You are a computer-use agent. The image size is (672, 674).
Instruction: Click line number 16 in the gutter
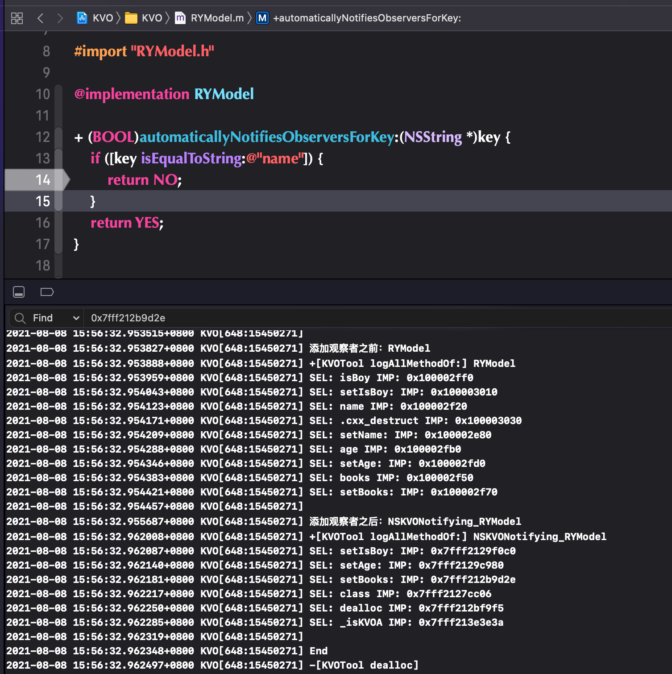tap(43, 223)
